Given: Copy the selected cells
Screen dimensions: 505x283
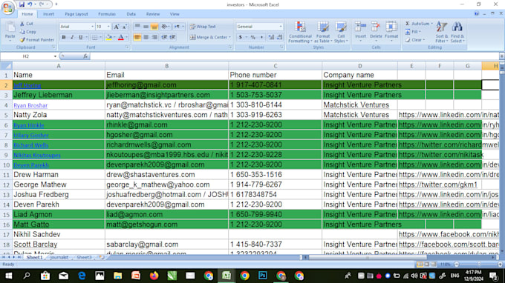Looking at the screenshot, I should (x=27, y=32).
